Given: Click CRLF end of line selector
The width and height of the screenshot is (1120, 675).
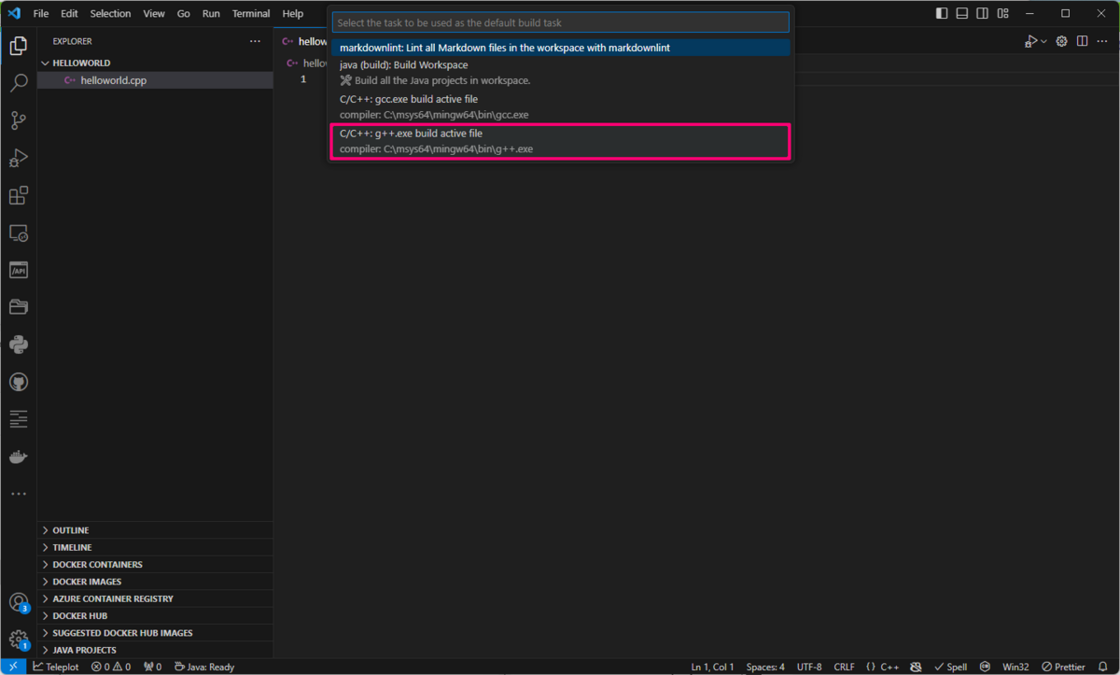Looking at the screenshot, I should pyautogui.click(x=844, y=667).
